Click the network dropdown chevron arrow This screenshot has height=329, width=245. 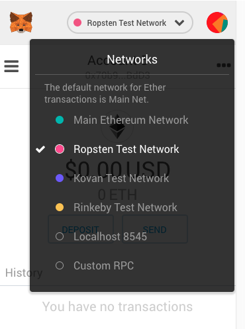[x=179, y=23]
